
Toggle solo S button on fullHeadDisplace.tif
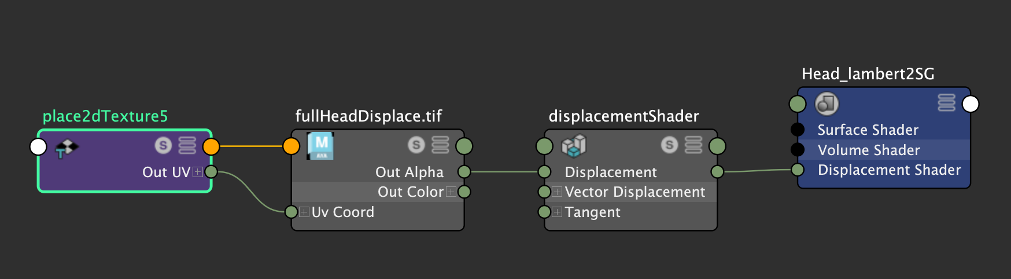(416, 145)
